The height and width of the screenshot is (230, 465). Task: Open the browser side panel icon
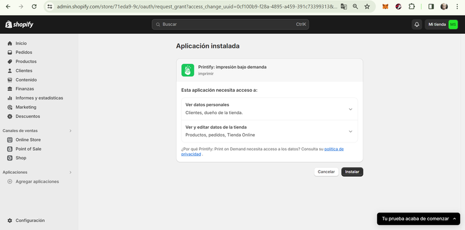click(431, 7)
